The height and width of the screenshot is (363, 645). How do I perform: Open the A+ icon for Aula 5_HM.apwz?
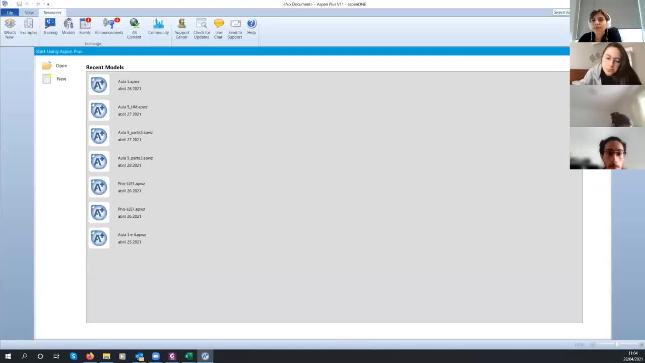pos(99,110)
